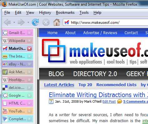
Task: Close the eBay tab
Action: (29, 64)
